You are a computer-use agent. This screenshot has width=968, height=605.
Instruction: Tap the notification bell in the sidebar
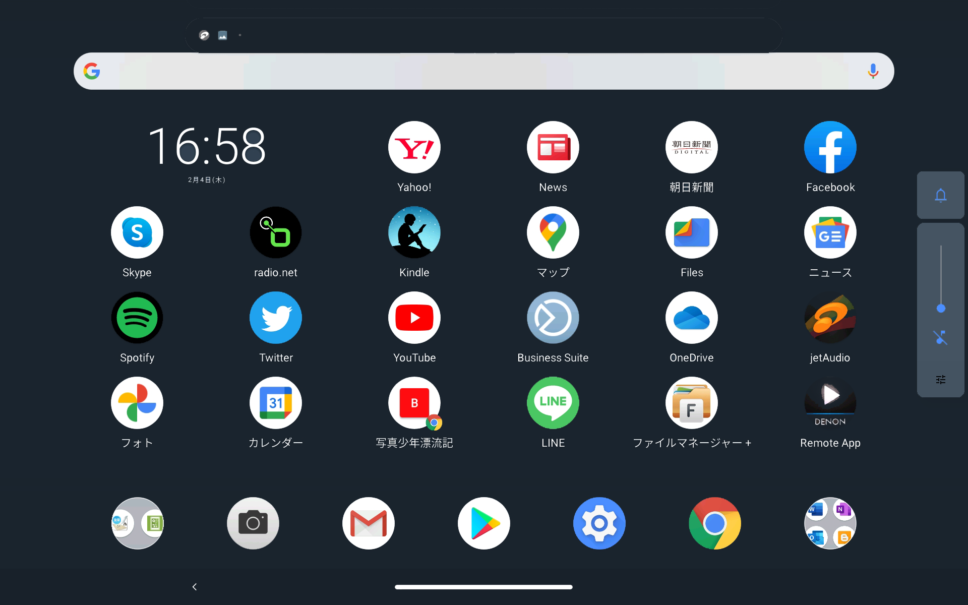tap(940, 196)
